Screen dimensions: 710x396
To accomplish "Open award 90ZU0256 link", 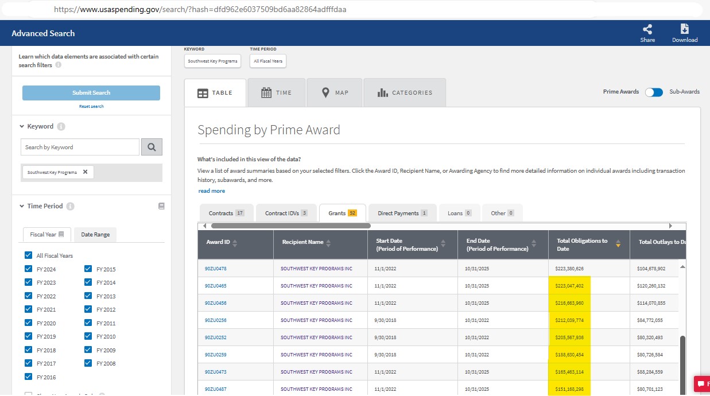I will pos(215,320).
